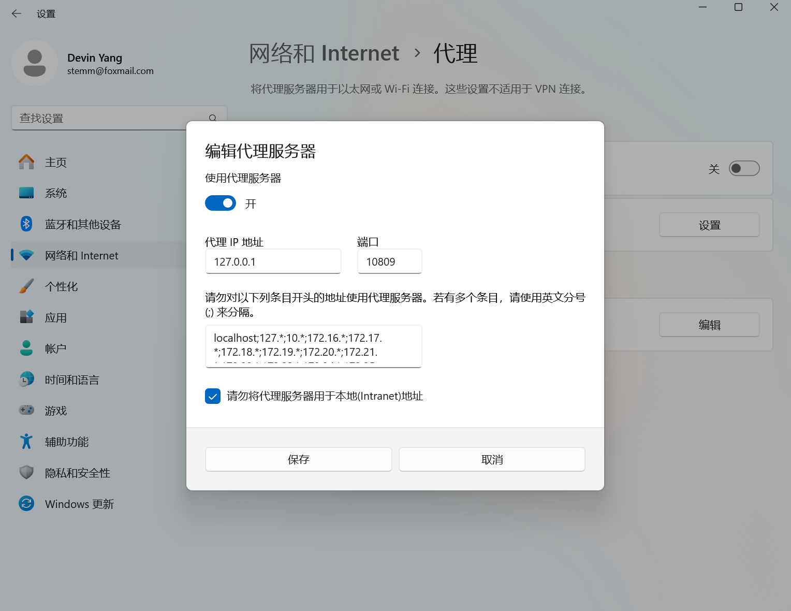
Task: Click the 设置 button on the right
Action: tap(709, 225)
